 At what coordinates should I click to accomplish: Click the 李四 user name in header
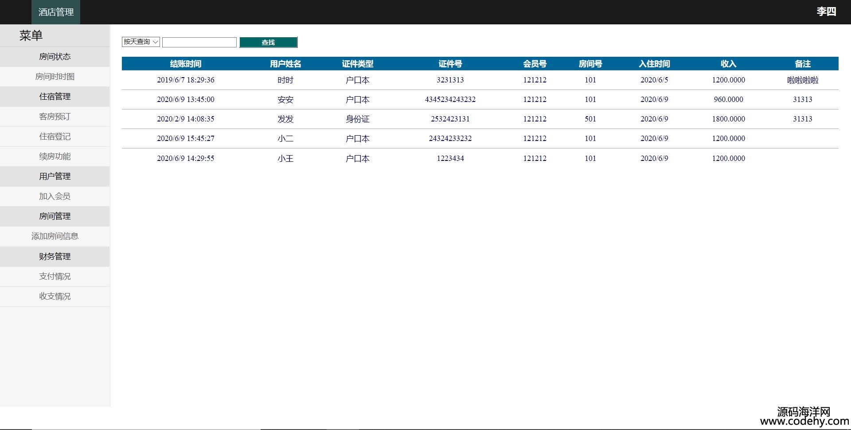pos(826,12)
